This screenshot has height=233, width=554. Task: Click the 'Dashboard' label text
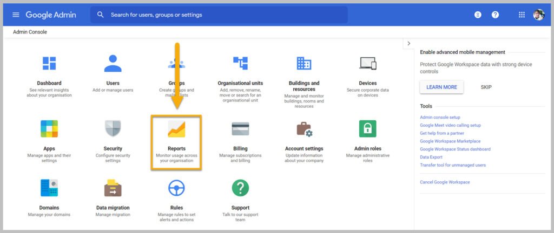49,84
